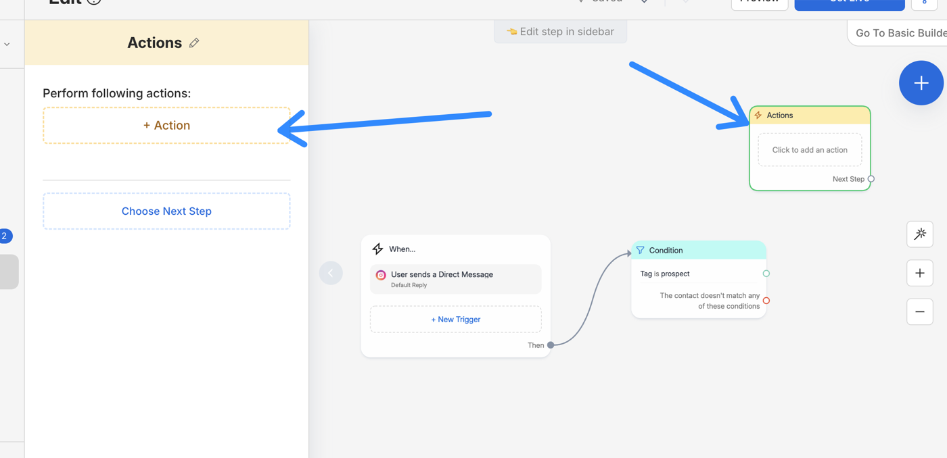This screenshot has height=458, width=947.
Task: Click the Tag is prospect condition row
Action: [699, 274]
